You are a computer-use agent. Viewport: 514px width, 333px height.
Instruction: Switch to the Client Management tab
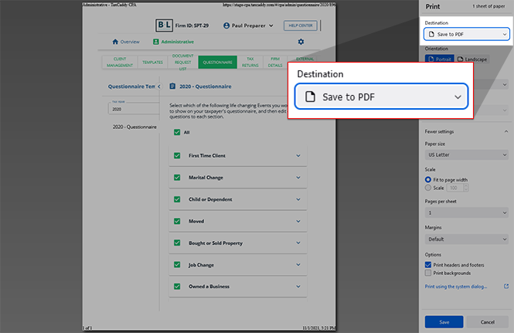point(120,62)
